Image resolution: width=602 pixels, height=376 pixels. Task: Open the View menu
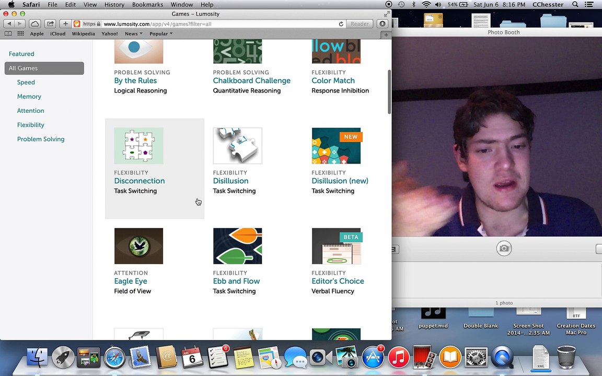(x=90, y=5)
